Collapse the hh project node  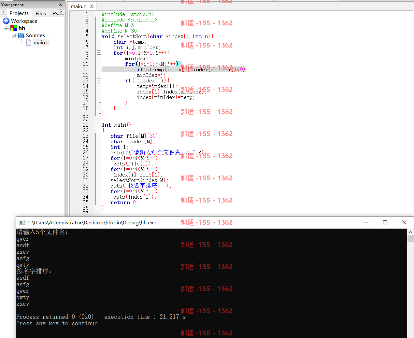tap(6, 28)
